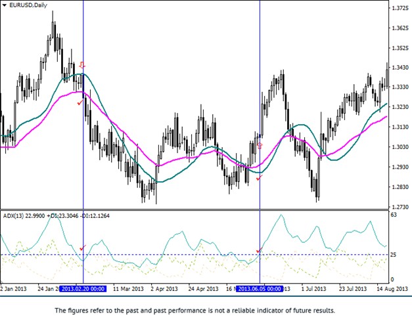Click the 1.2730 price scale label
This screenshot has width=412, height=325.
pos(400,207)
